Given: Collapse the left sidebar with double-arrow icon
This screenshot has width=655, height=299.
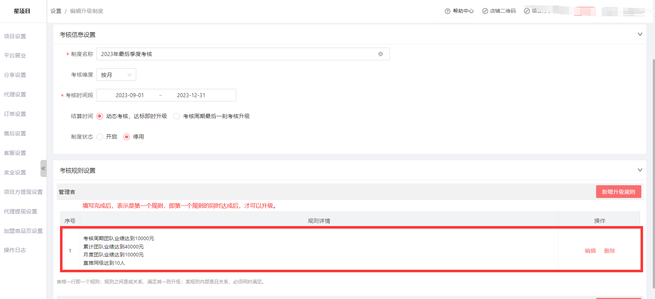Looking at the screenshot, I should (x=43, y=168).
